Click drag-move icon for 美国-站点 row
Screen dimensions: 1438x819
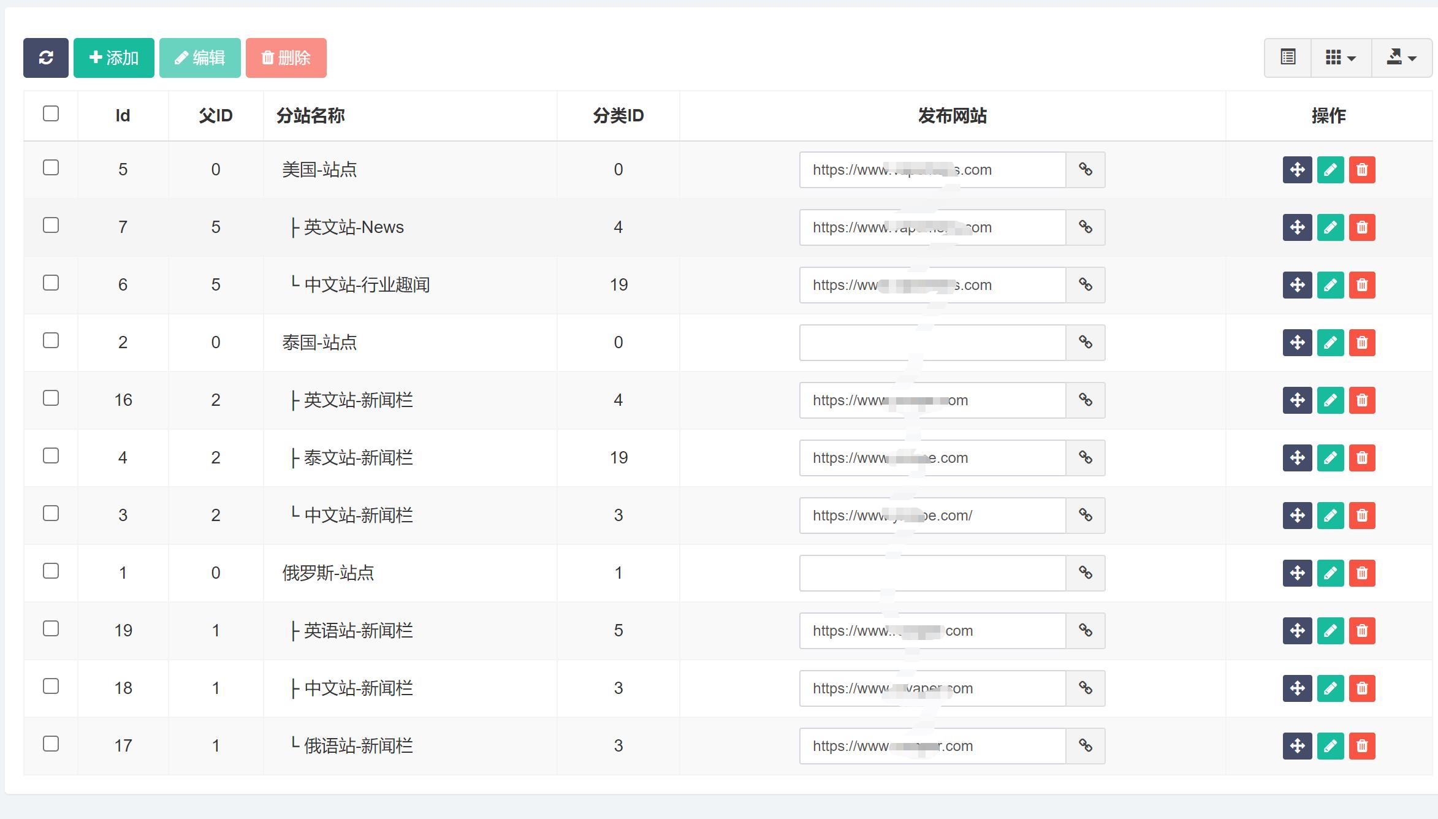[x=1297, y=170]
